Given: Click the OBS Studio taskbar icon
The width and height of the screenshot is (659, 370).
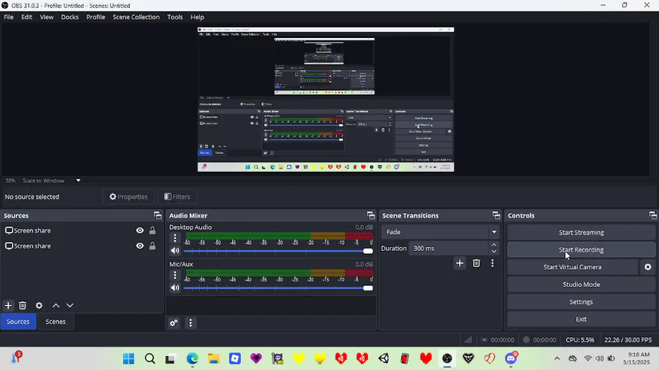Looking at the screenshot, I should pyautogui.click(x=447, y=358).
